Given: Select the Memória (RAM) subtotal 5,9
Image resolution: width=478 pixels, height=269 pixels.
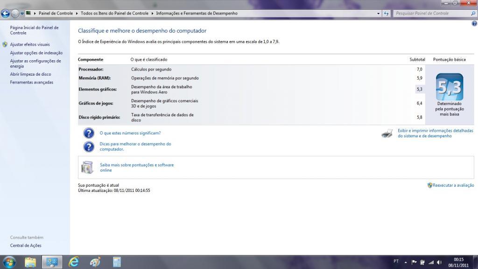Looking at the screenshot, I should click(x=420, y=78).
